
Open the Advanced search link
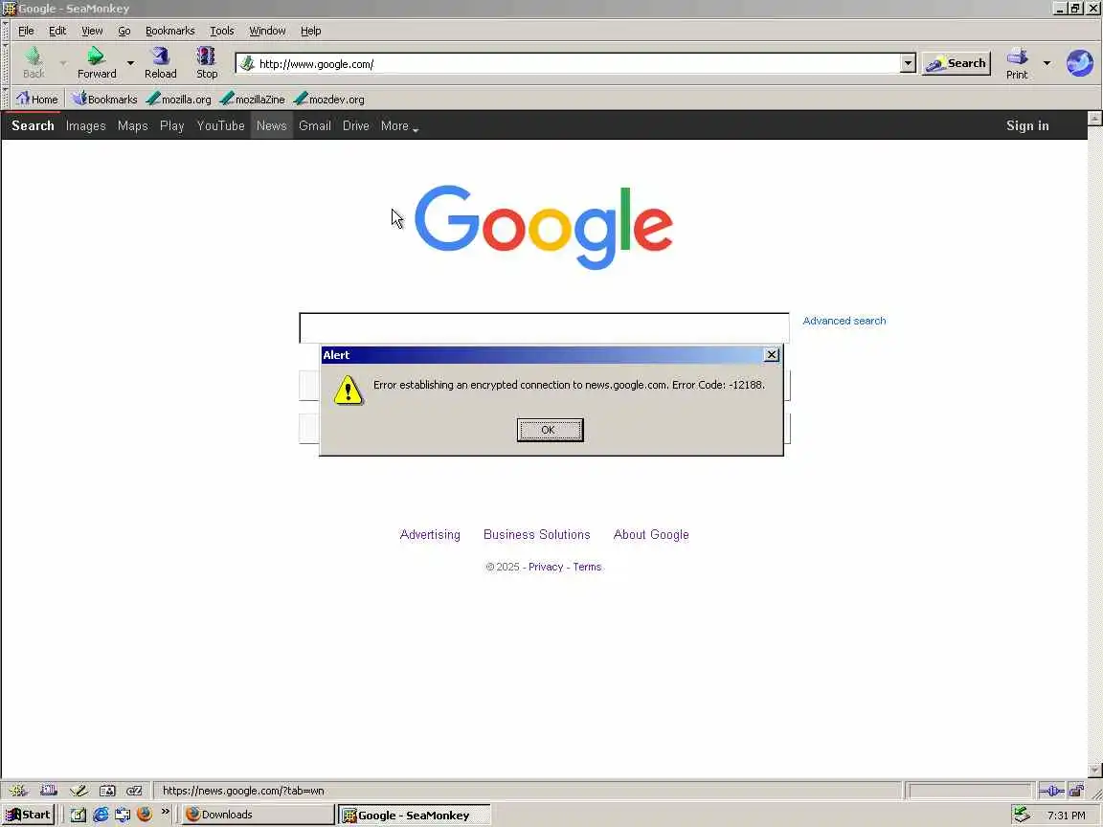coord(844,321)
